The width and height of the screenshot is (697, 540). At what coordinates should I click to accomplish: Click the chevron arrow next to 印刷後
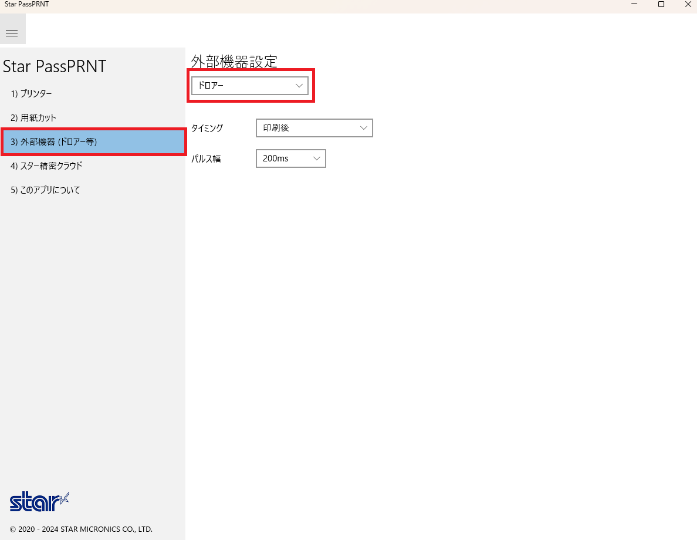pyautogui.click(x=363, y=128)
